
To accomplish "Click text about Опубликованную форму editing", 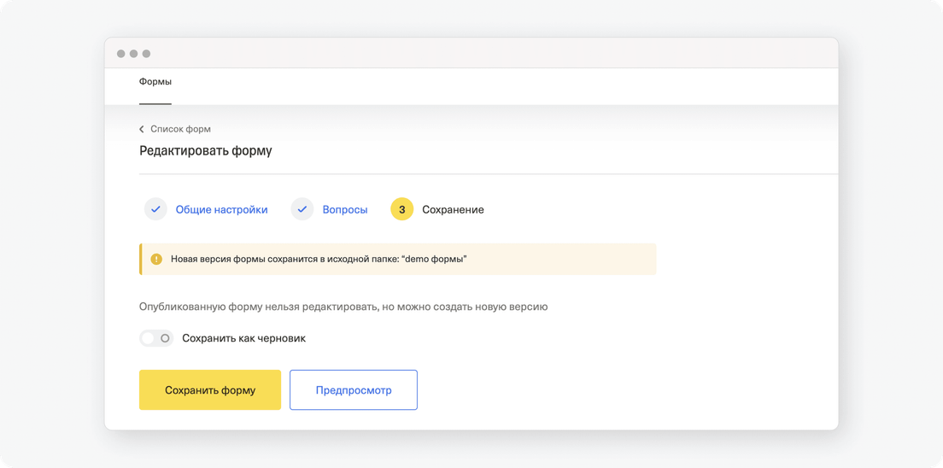I will (343, 307).
